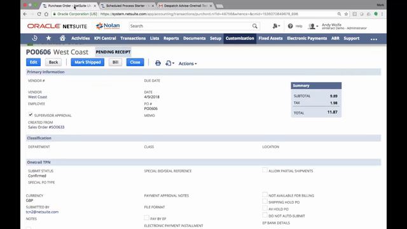The height and width of the screenshot is (229, 407).
Task: Click the Back button
Action: [53, 62]
